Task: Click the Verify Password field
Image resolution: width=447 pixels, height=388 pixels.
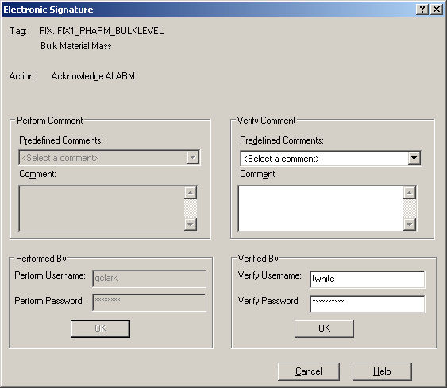Action: 368,304
